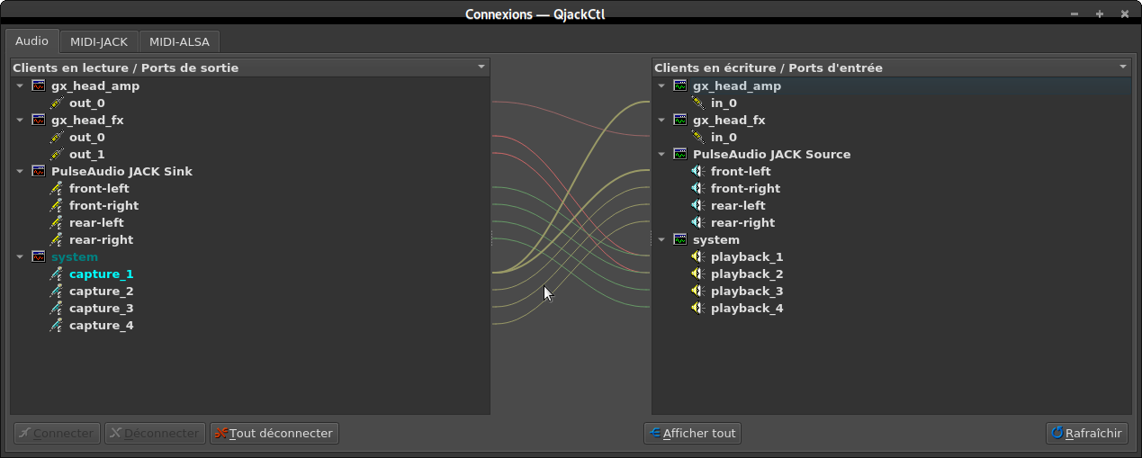Collapse gx_head_amp in input ports list

pyautogui.click(x=662, y=86)
